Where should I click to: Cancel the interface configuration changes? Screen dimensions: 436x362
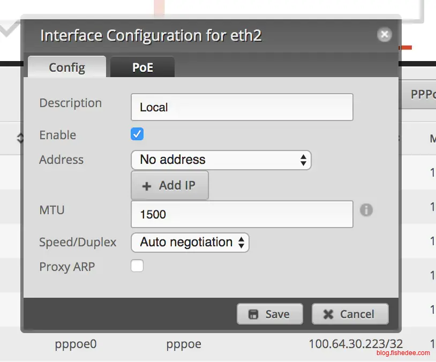(350, 314)
